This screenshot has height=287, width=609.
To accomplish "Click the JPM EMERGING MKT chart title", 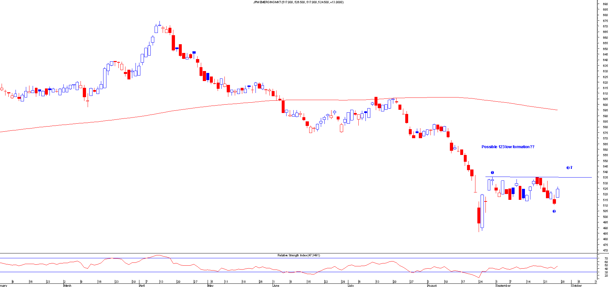I will [298, 2].
